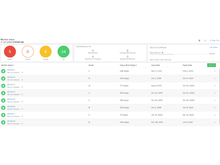Open the Monitor8 link
220x165 pixels.
[11, 121]
